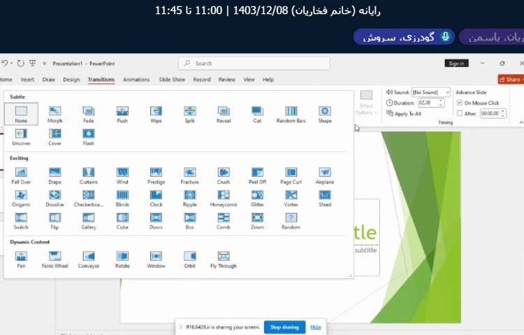Viewport: 524px width, 335px height.
Task: Open the Slide Show tab
Action: pos(172,80)
